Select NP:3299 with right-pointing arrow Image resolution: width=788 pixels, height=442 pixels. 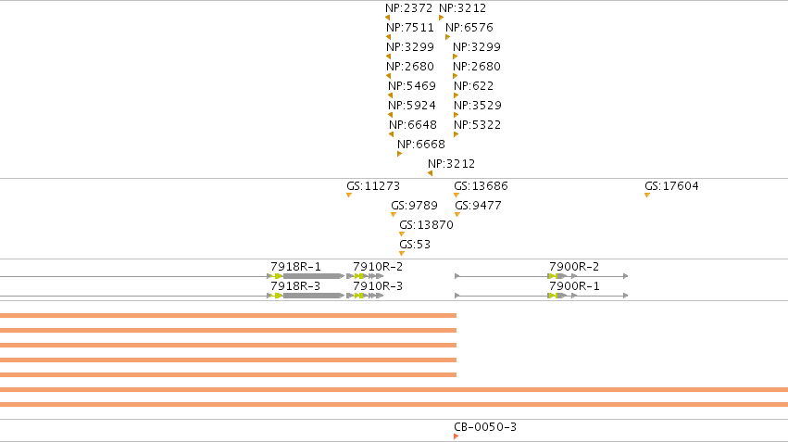click(456, 57)
